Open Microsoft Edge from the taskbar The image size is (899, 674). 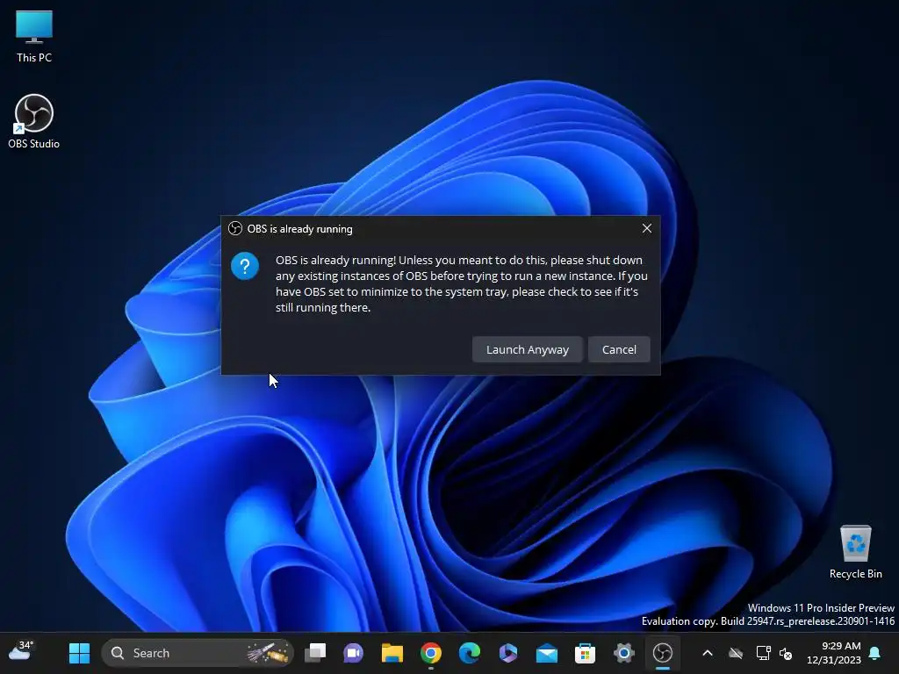coord(470,653)
